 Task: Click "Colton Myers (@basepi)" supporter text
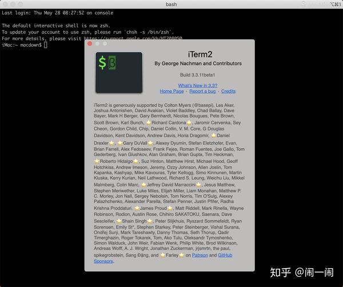click(x=189, y=105)
